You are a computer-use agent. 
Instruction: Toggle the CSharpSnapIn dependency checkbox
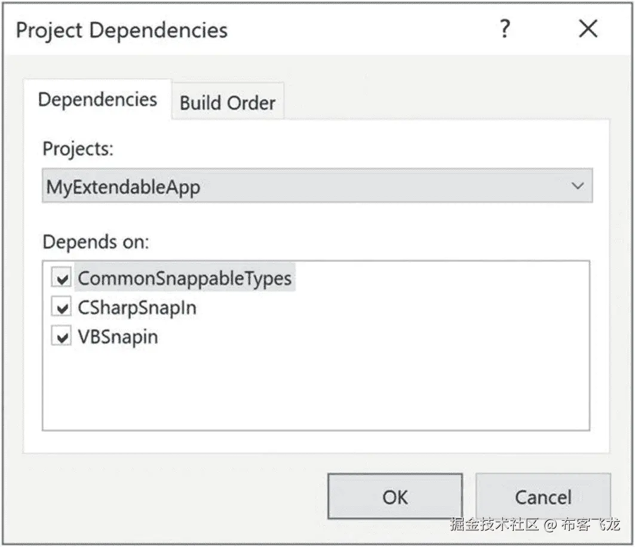[62, 308]
